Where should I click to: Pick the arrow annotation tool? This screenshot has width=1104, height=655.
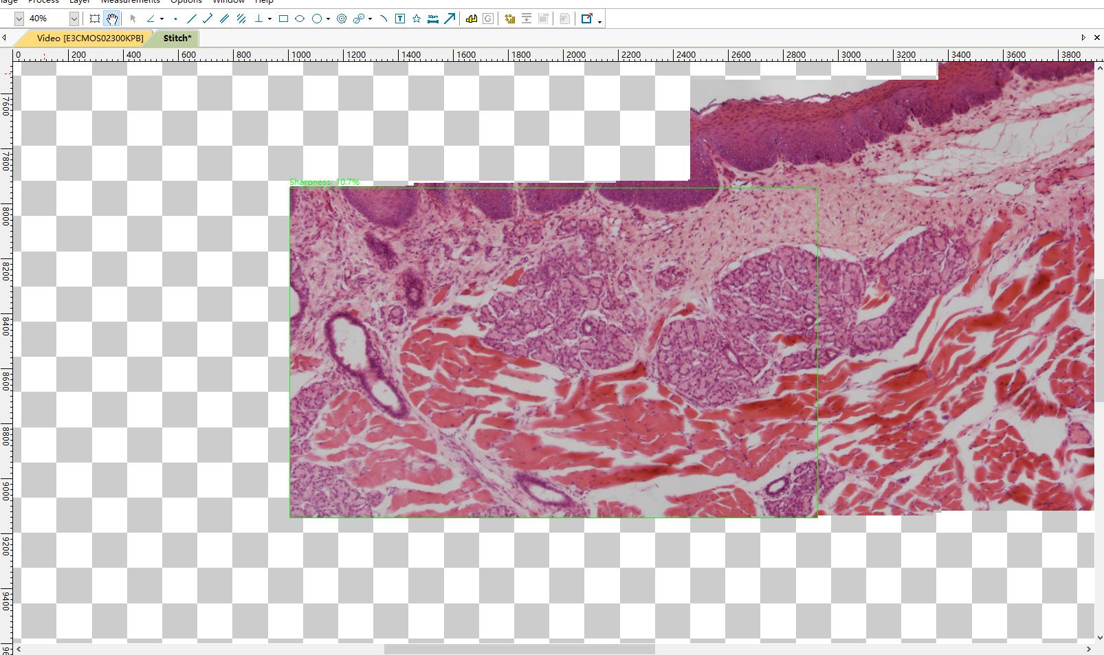tap(450, 19)
